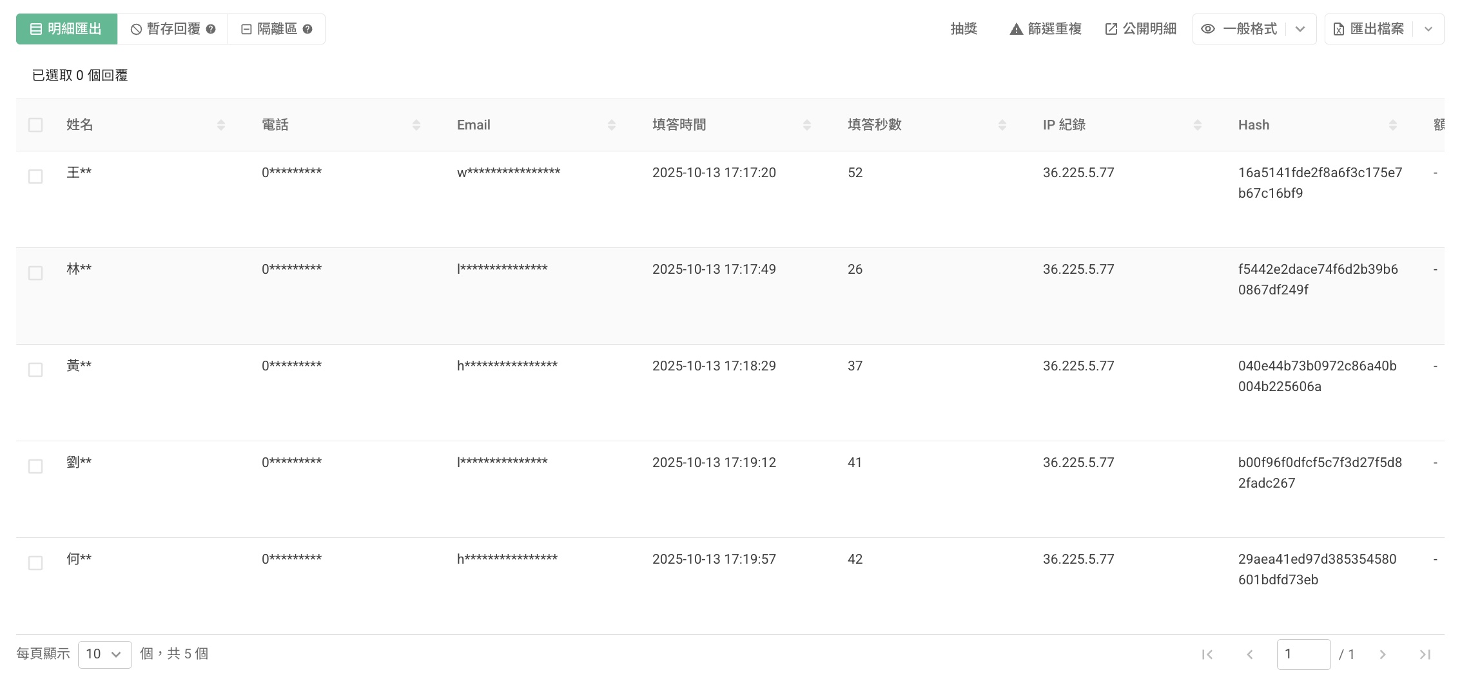Open the rows-per-page dropdown showing 10
This screenshot has width=1471, height=679.
pos(104,655)
